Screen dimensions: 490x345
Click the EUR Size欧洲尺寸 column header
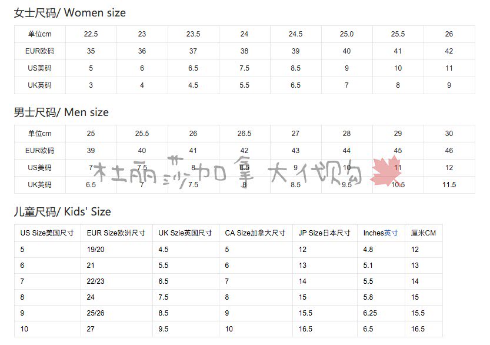click(x=116, y=233)
